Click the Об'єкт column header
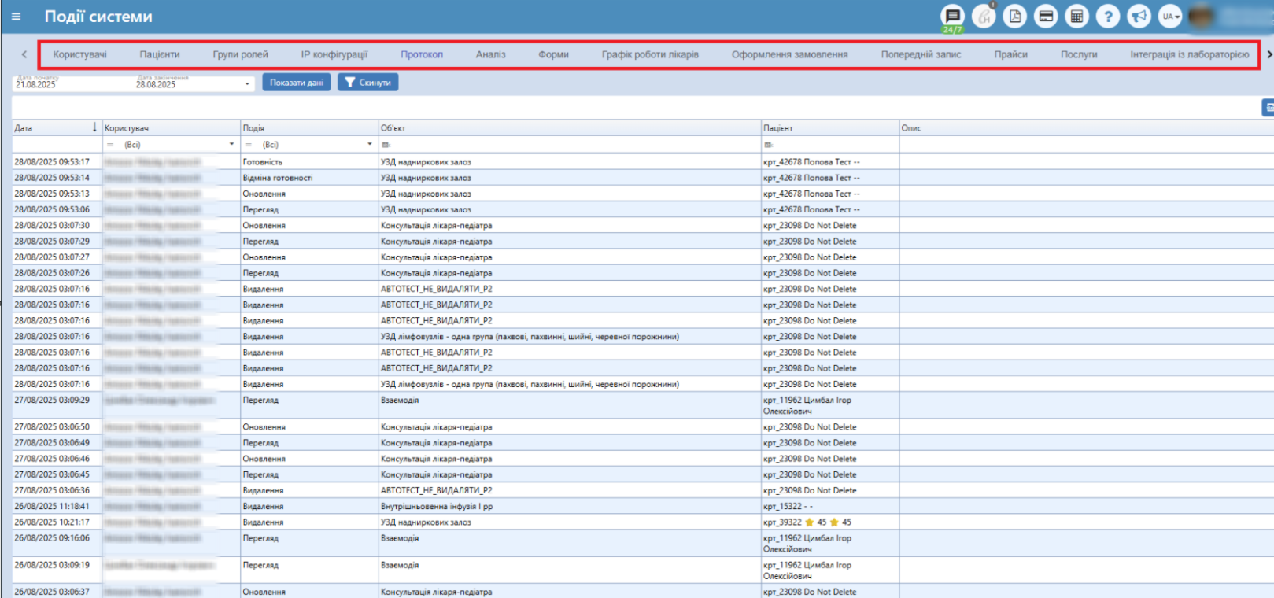 pos(570,127)
